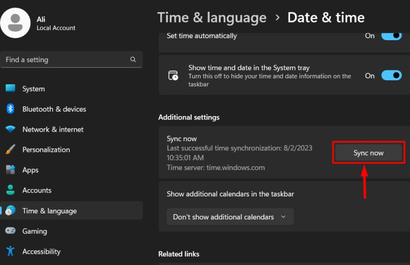The width and height of the screenshot is (410, 265).
Task: Open the Gaming settings section
Action: 34,231
